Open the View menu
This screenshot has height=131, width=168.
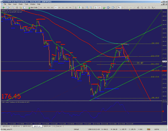pyautogui.click(x=9, y=4)
